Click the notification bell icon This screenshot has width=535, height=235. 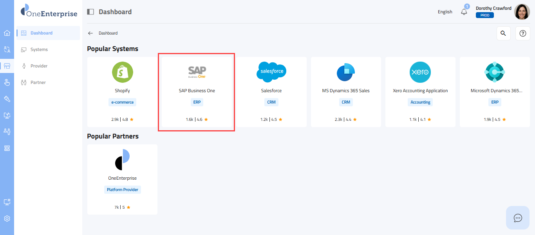click(464, 12)
